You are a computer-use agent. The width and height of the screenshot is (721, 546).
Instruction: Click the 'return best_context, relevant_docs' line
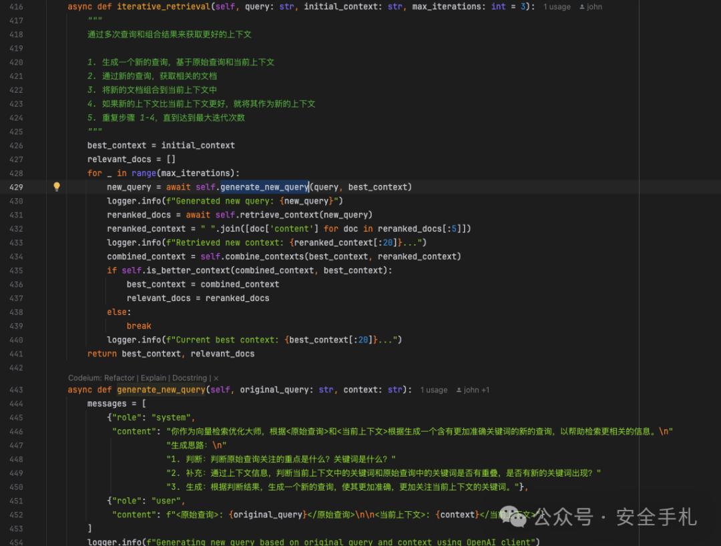click(x=171, y=354)
